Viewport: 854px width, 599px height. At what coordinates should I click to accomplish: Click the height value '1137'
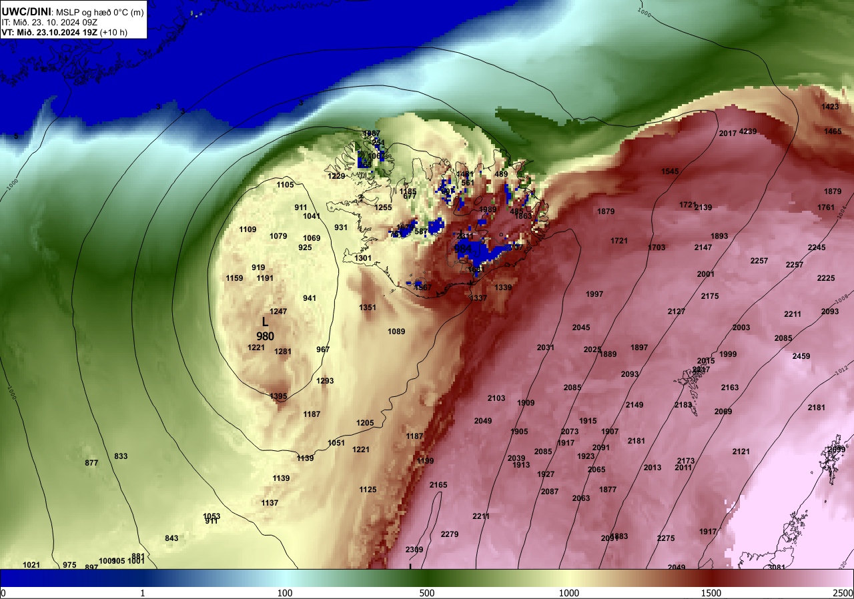(270, 503)
